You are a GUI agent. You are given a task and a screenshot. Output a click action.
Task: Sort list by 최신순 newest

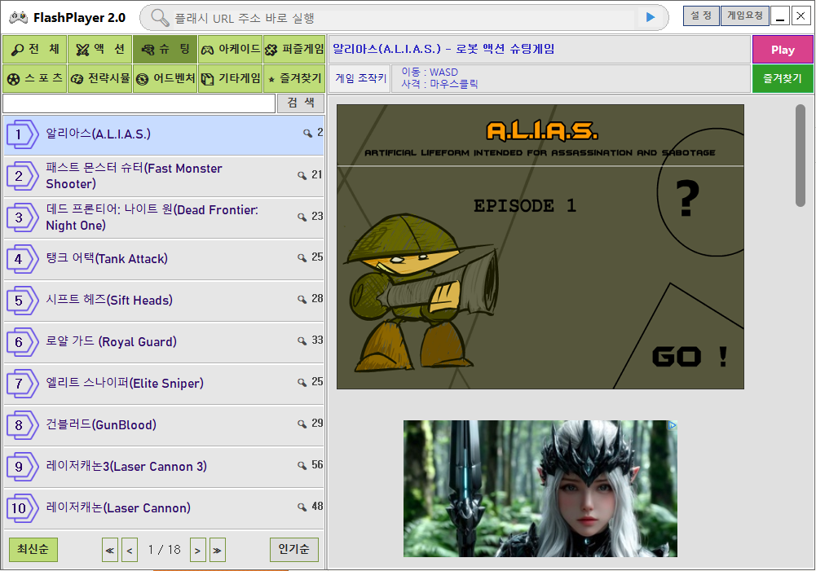tap(33, 550)
